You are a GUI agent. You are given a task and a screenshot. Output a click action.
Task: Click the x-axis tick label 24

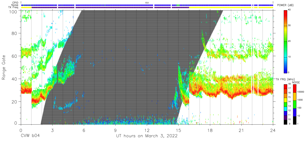coord(273,130)
